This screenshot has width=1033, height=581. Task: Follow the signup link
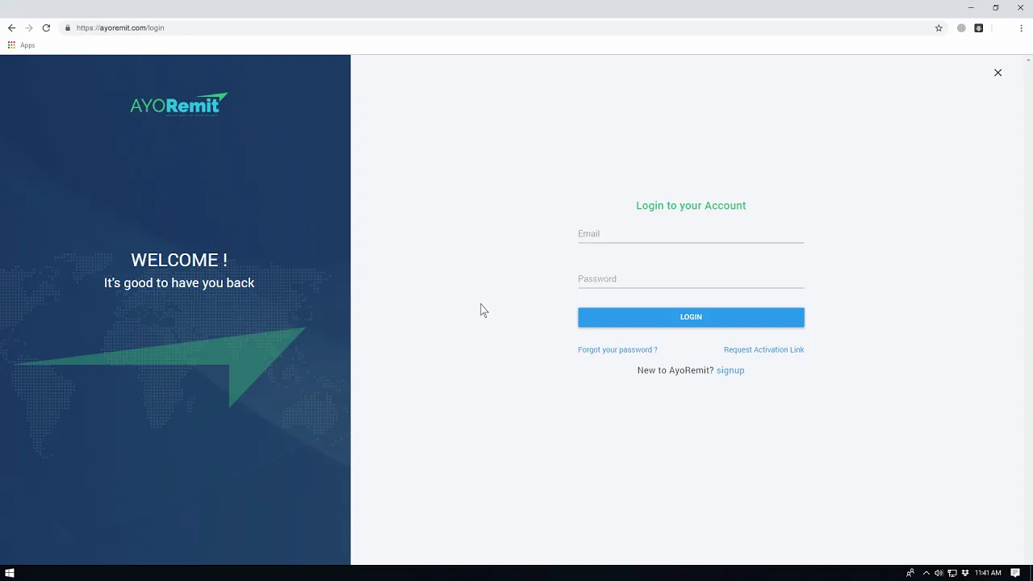[730, 370]
